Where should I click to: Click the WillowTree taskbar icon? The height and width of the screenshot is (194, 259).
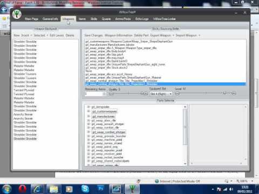point(132,189)
